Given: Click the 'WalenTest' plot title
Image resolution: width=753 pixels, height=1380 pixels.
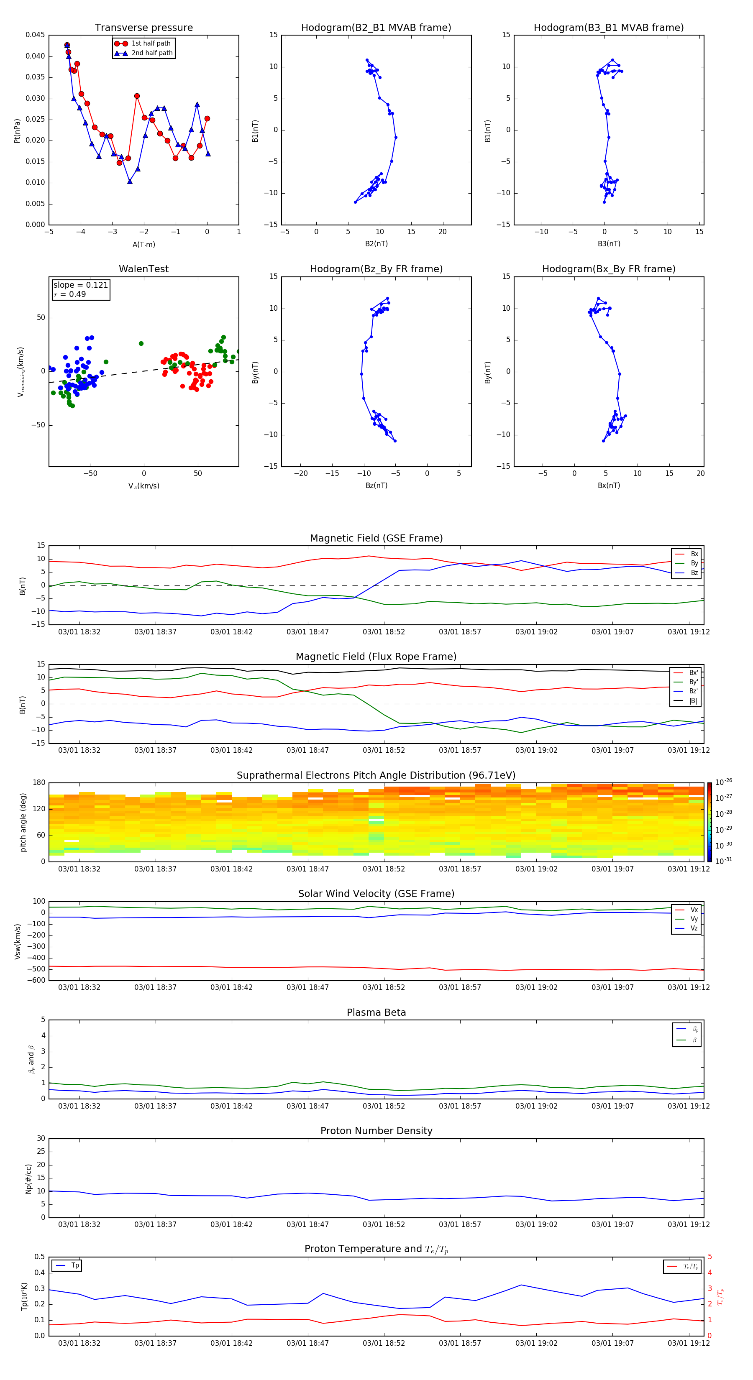Looking at the screenshot, I should pyautogui.click(x=143, y=269).
